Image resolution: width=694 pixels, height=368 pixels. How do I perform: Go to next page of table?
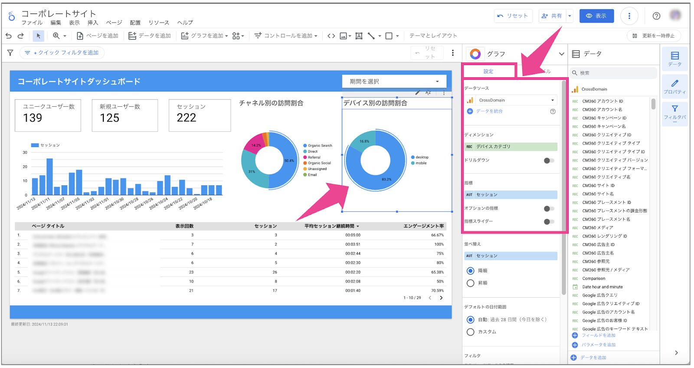[x=441, y=298]
